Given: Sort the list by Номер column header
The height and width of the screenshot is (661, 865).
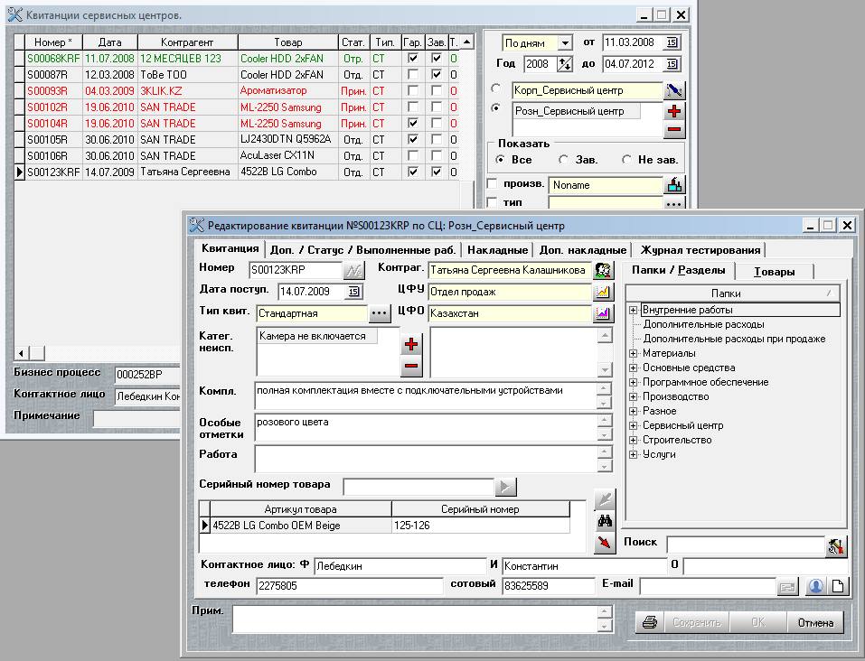Looking at the screenshot, I should (x=53, y=42).
